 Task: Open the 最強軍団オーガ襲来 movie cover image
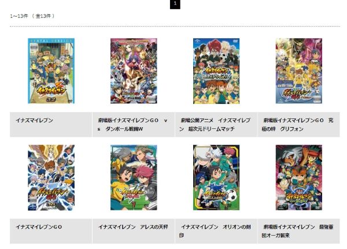299,177
